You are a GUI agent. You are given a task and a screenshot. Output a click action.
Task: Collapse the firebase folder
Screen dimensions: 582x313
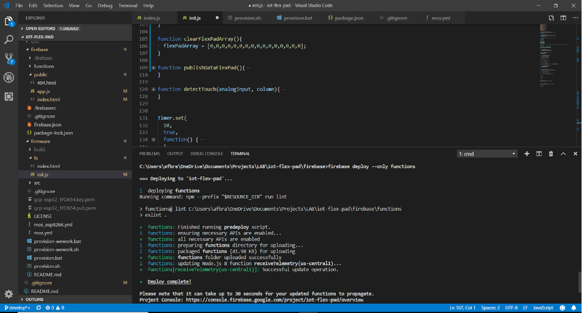(39, 49)
